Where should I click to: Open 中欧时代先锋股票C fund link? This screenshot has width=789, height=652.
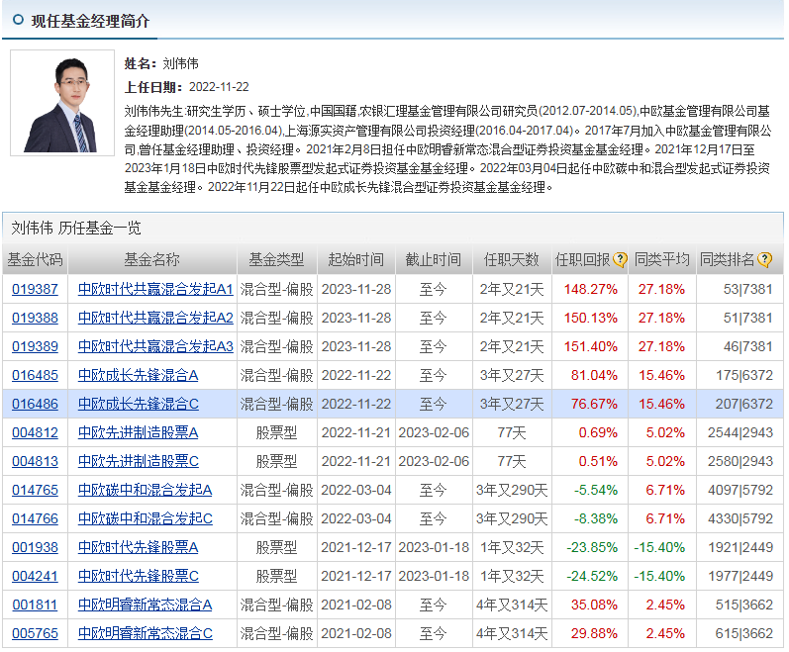tap(138, 576)
